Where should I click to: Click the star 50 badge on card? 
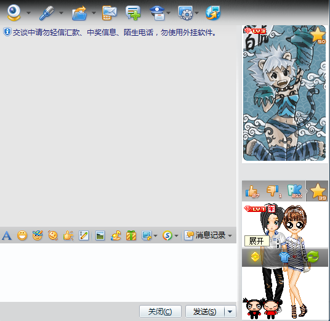(x=318, y=35)
